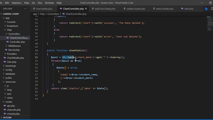Click the web.php tab PHP icon
Screen dimensions: 213x120
click(182, 9)
